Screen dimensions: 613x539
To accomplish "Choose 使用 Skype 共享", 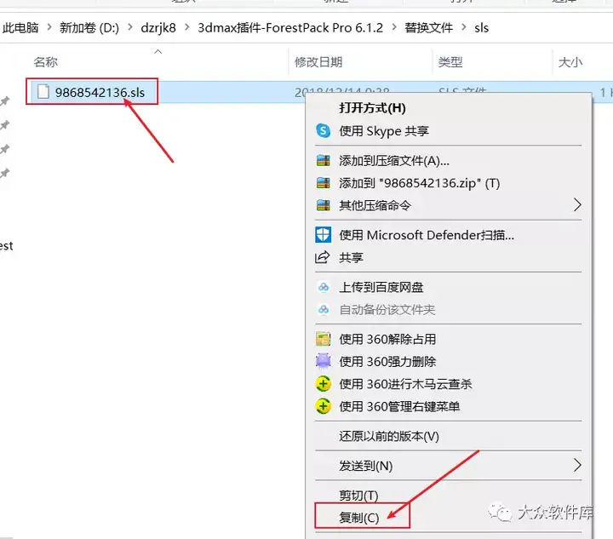I will [384, 131].
